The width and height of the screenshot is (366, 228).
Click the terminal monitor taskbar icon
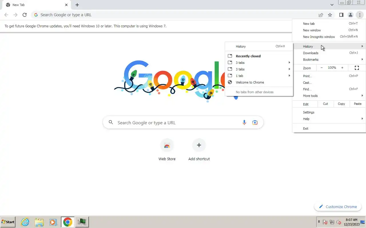(82, 222)
